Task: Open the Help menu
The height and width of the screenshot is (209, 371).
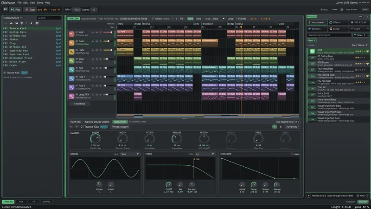Action: 47,3
